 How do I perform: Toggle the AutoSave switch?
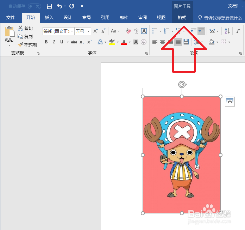tap(34, 6)
